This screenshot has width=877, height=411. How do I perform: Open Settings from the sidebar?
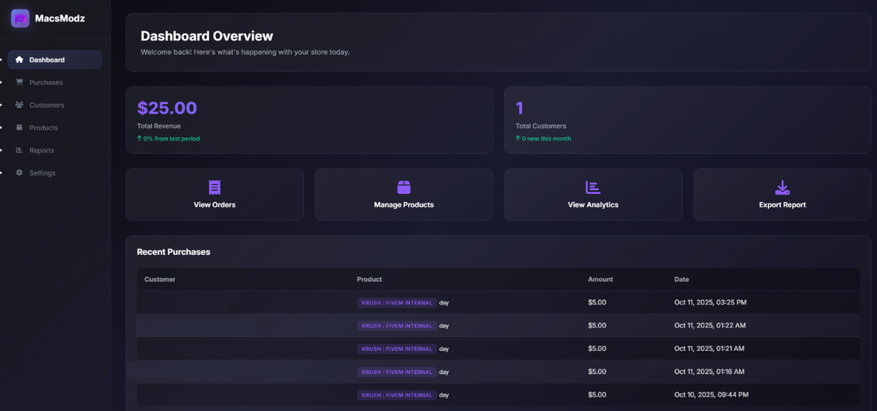coord(55,173)
